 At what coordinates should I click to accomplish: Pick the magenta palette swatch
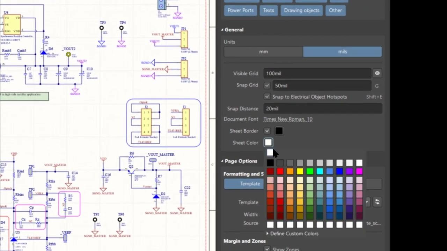[x=359, y=171]
